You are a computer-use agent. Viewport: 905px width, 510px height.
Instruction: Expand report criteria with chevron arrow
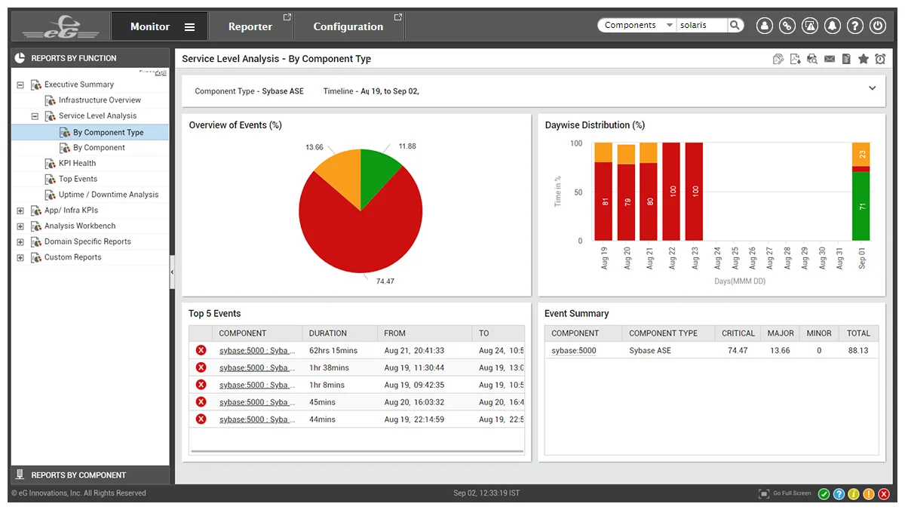(x=873, y=88)
